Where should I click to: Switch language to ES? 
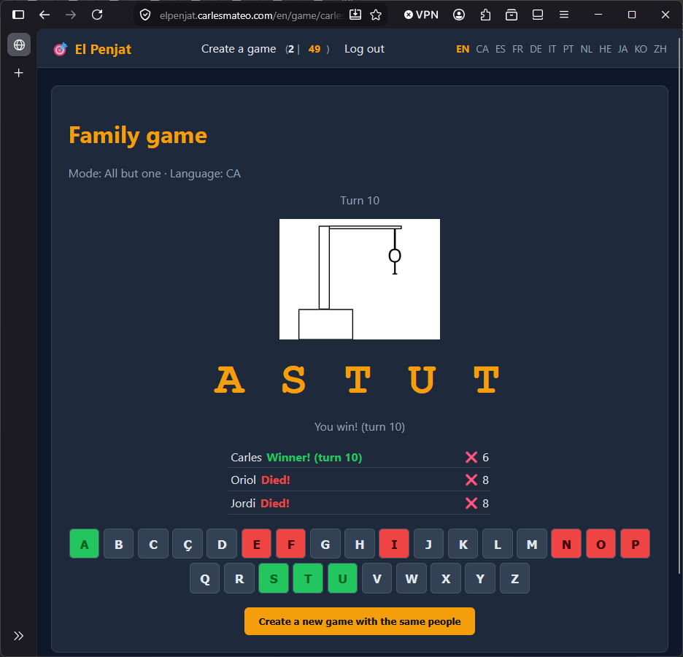coord(501,49)
